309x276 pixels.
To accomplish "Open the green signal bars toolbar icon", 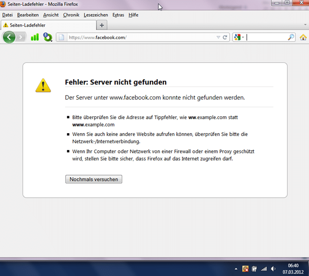I will [35, 37].
